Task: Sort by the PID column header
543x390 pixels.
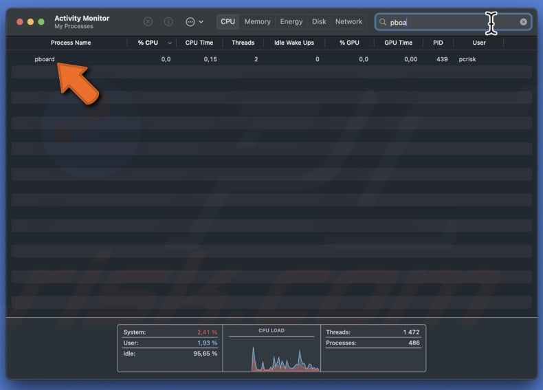Action: point(438,43)
